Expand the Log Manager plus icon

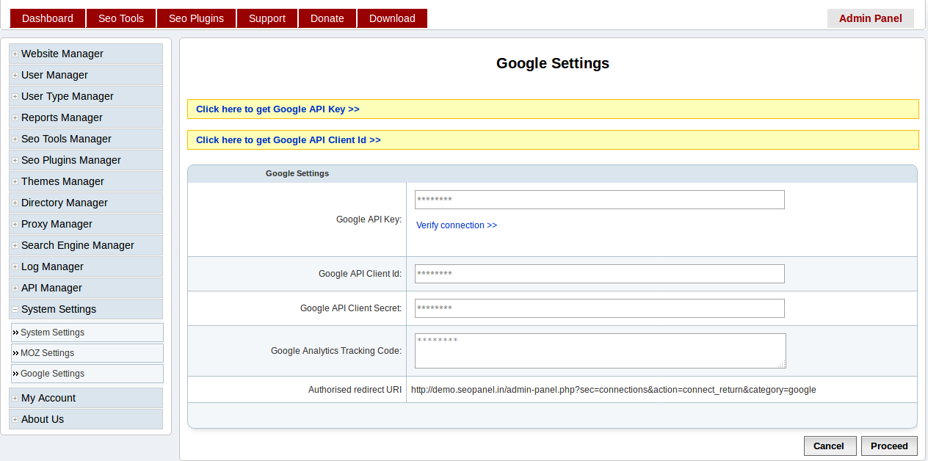15,267
